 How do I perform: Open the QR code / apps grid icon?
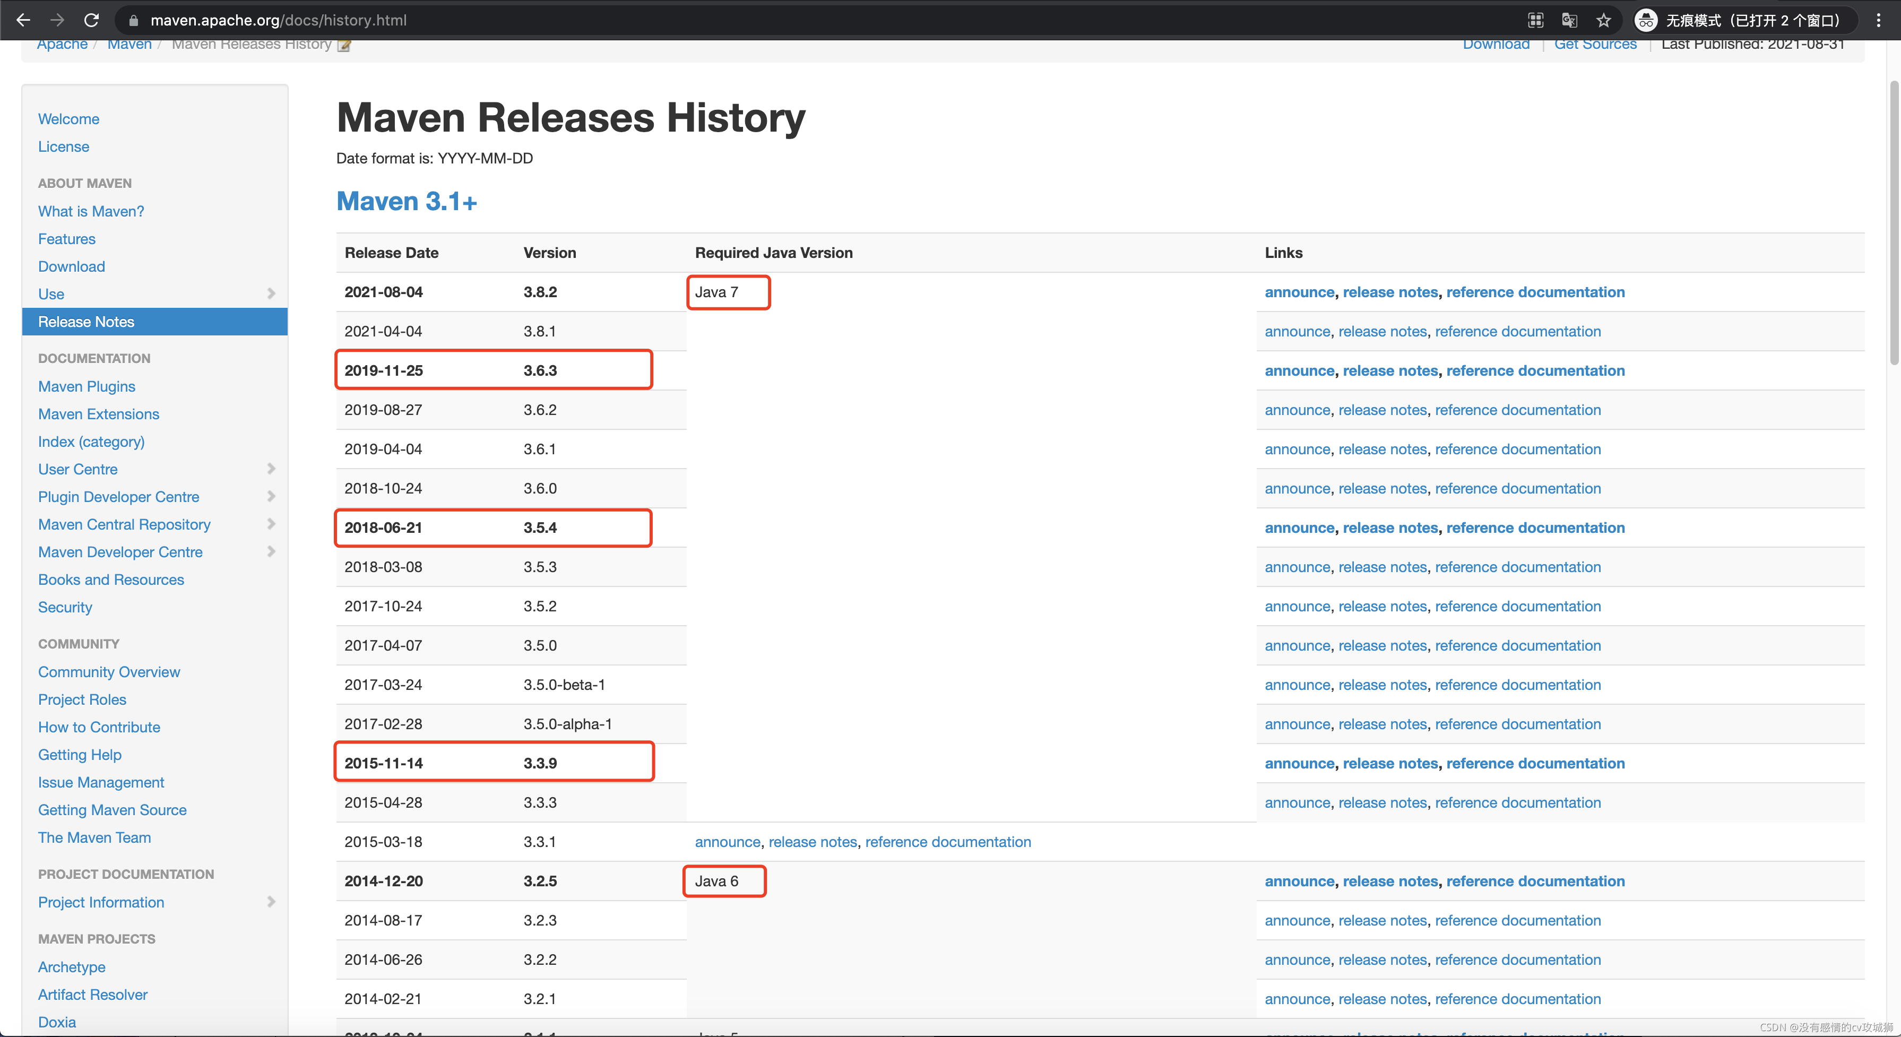pyautogui.click(x=1536, y=20)
